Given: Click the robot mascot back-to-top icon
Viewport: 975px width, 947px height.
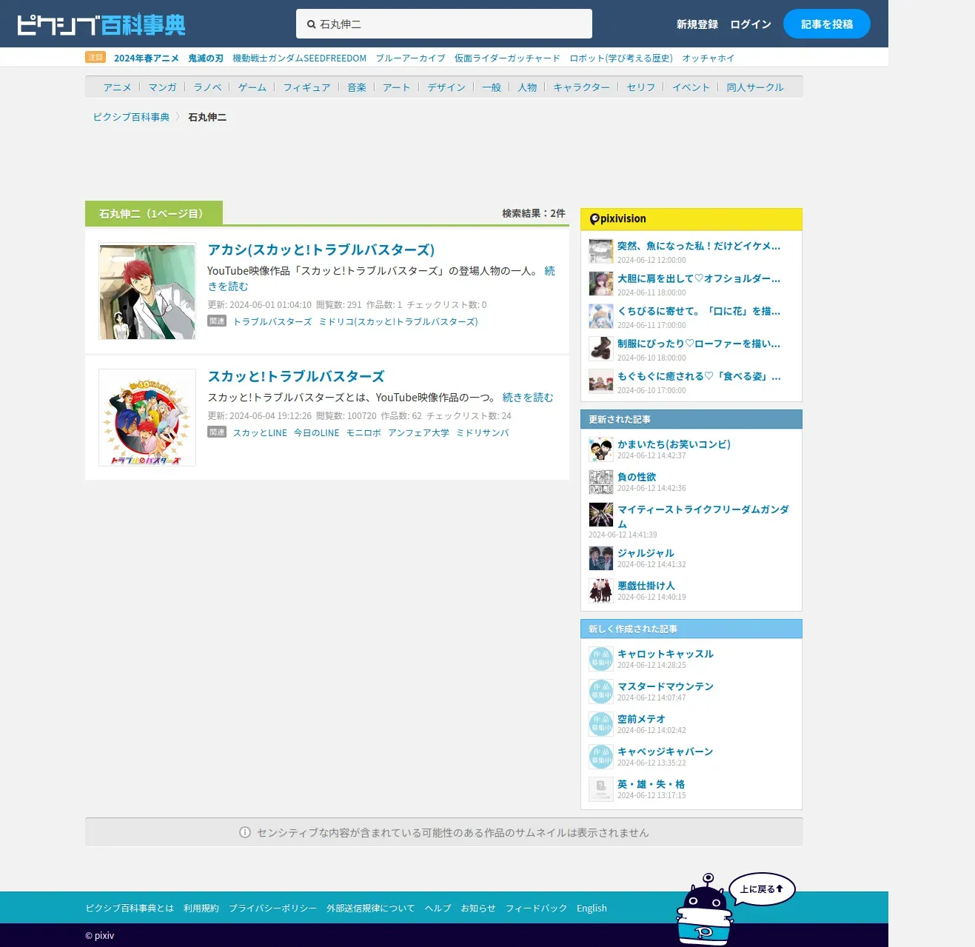Looking at the screenshot, I should coord(704,910).
